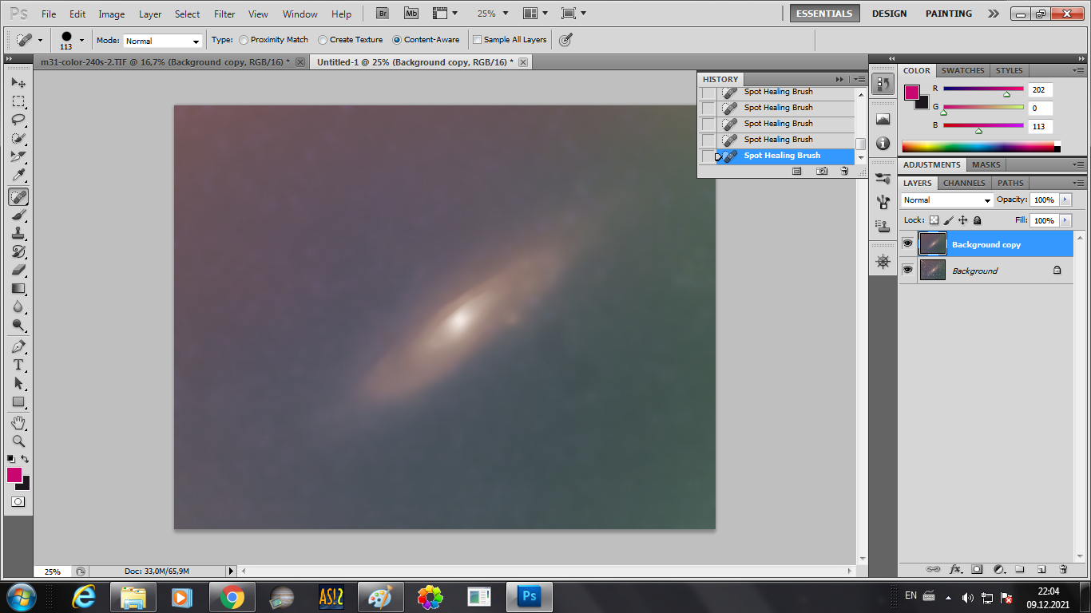Viewport: 1091px width, 613px height.
Task: Select the Quick Selection tool
Action: click(18, 138)
